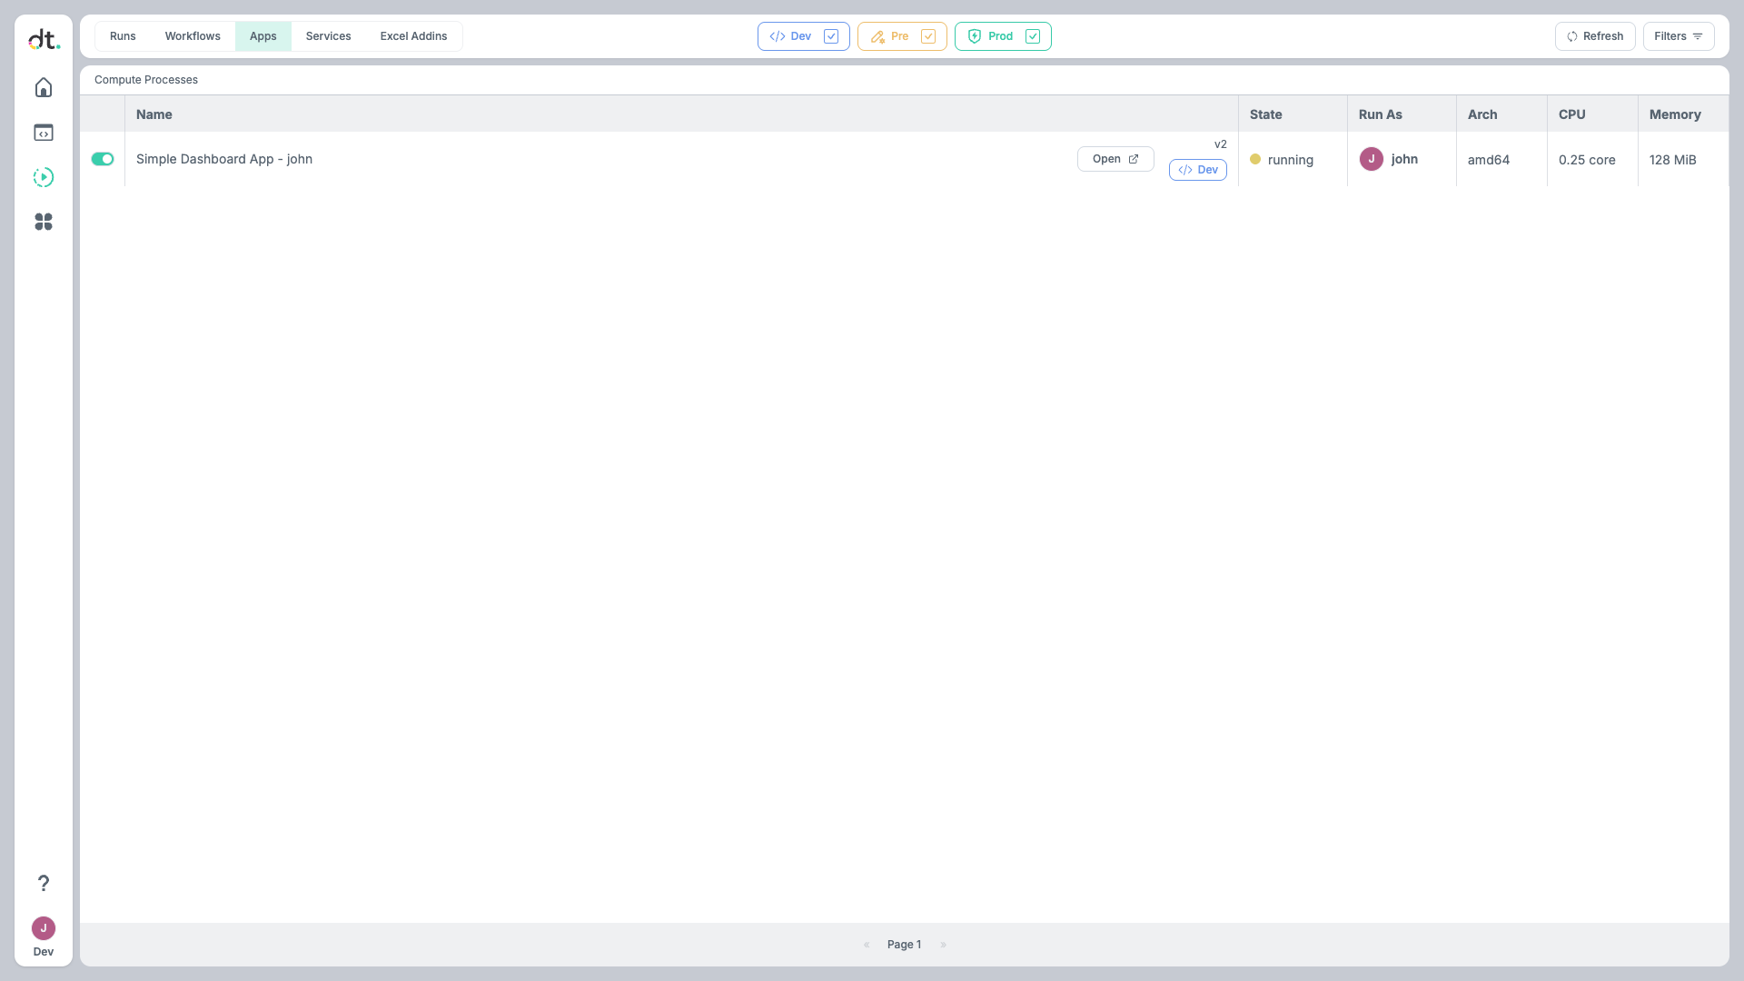
Task: Click the Refresh button
Action: 1594,36
